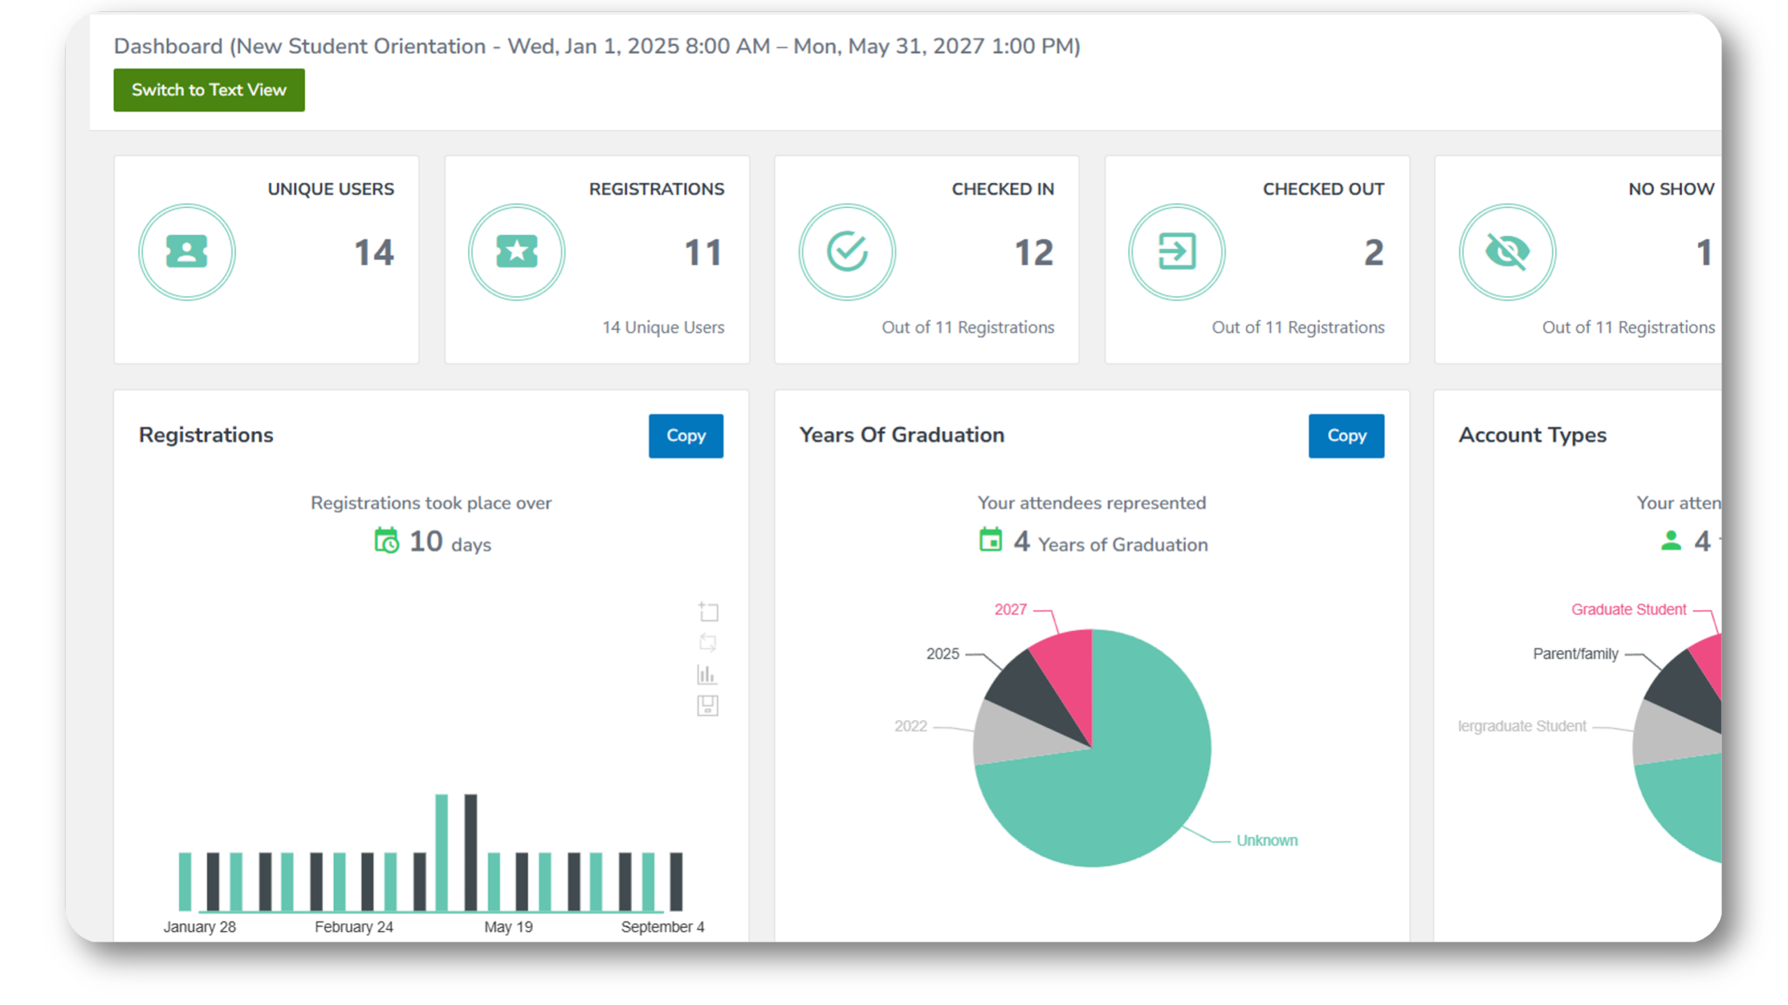Image resolution: width=1788 pixels, height=1005 pixels.
Task: Click the 'CHECKED IN' card heading
Action: [1003, 189]
